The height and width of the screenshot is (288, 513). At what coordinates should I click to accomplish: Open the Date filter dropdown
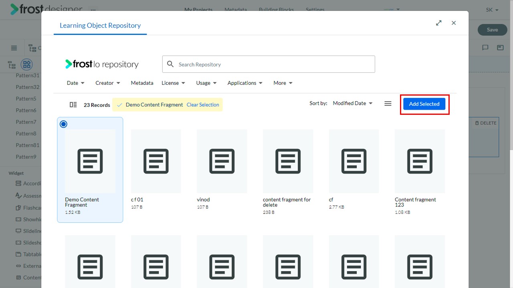tap(76, 83)
